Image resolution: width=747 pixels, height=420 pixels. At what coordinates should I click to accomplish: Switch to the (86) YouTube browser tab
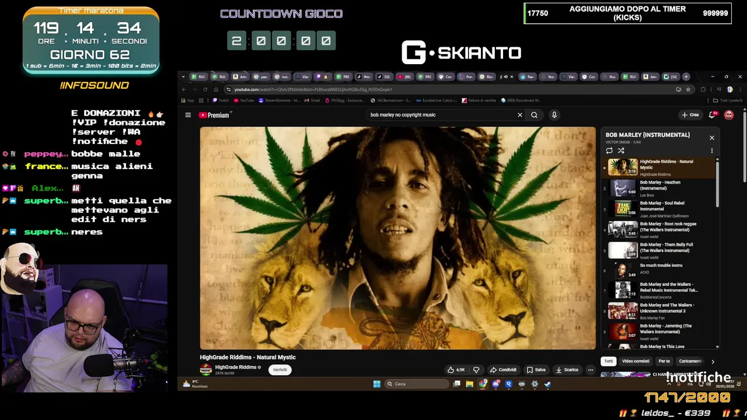[x=404, y=76]
